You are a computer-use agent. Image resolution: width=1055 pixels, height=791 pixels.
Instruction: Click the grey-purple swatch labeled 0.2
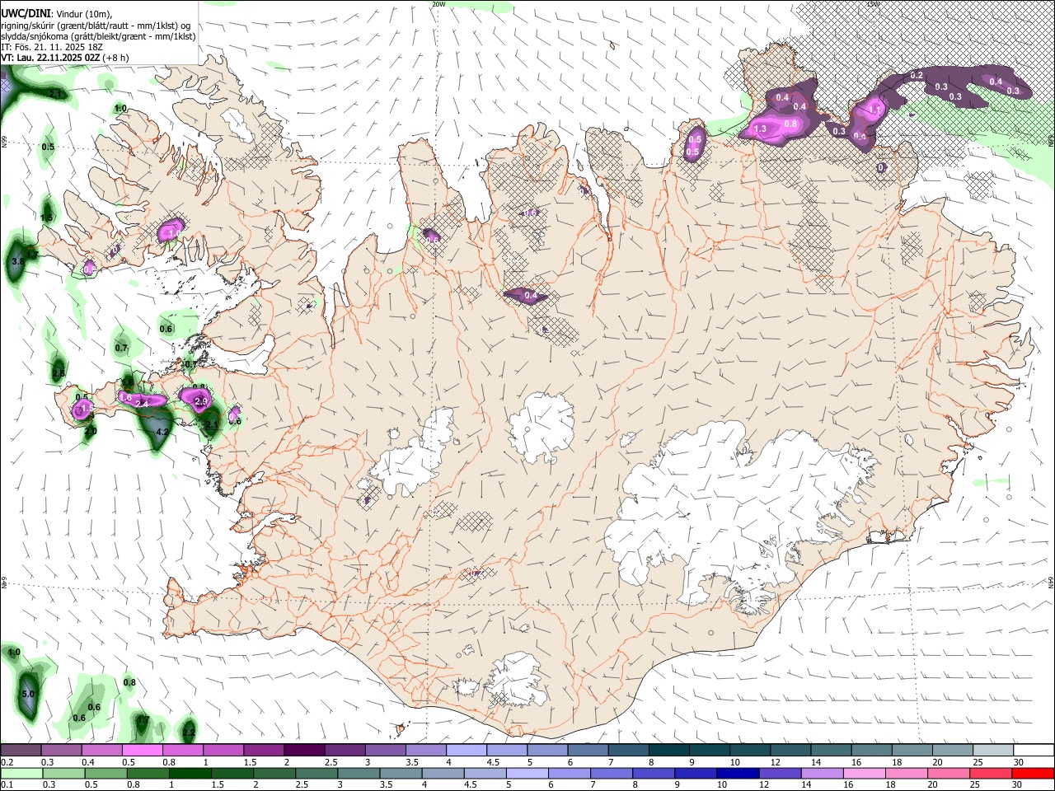point(21,751)
